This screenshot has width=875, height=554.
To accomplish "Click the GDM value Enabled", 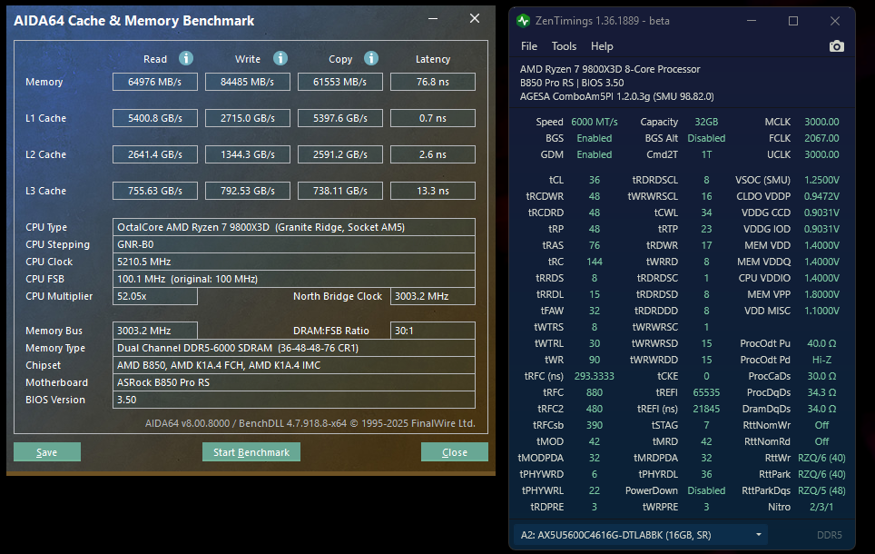I will (x=595, y=154).
